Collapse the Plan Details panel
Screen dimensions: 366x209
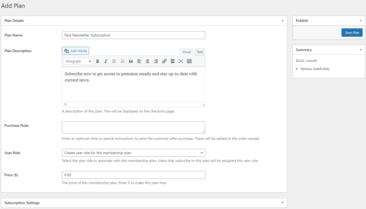[282, 20]
